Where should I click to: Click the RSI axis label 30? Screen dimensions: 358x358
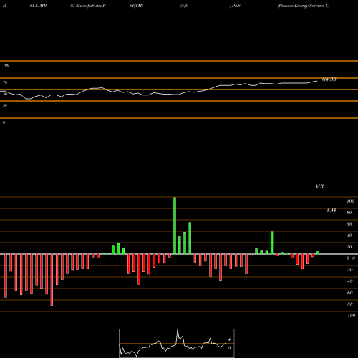[5, 105]
